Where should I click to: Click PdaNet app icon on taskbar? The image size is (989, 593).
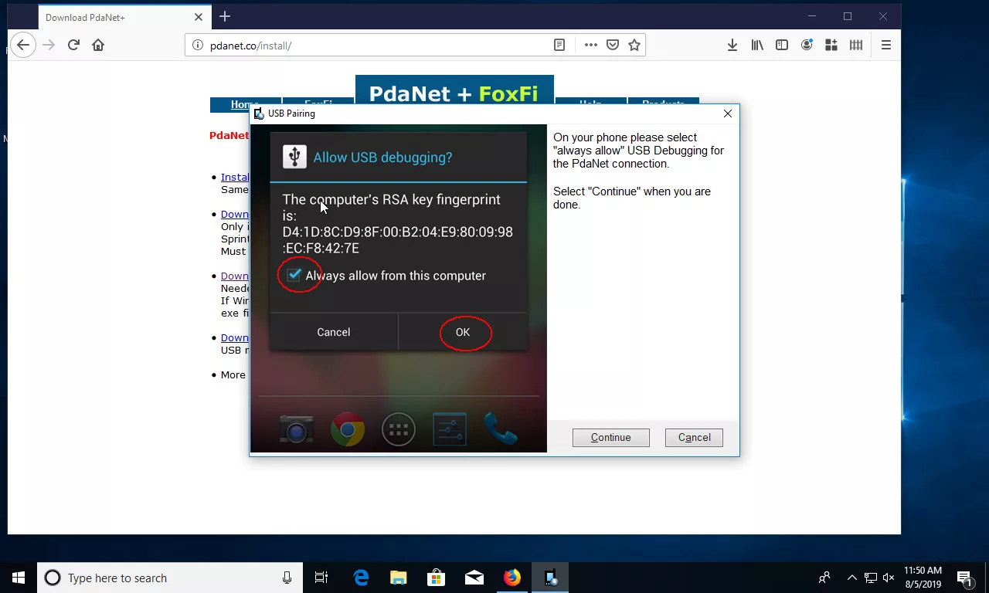(x=550, y=578)
